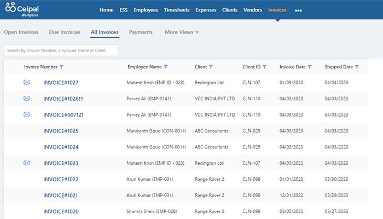Filter by Invoice Number column
Image resolution: width=383 pixels, height=219 pixels.
(x=61, y=67)
